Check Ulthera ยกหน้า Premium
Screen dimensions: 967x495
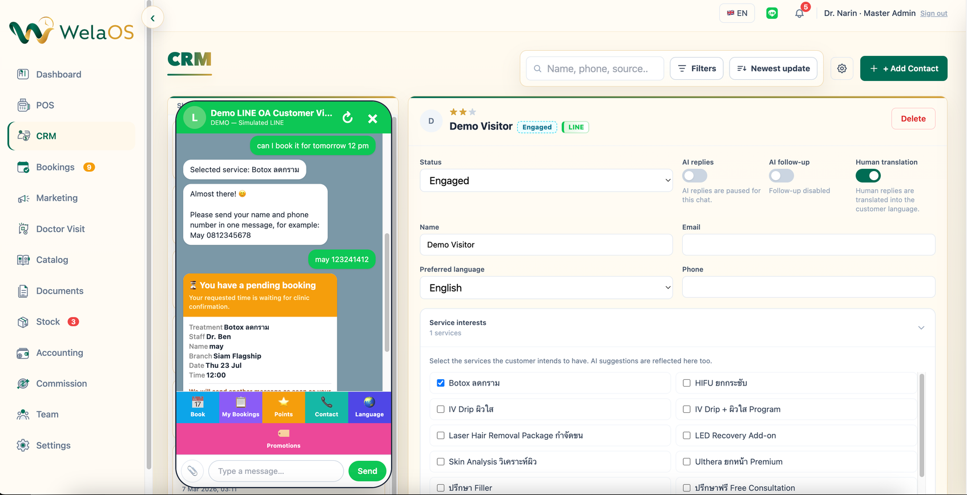click(687, 462)
